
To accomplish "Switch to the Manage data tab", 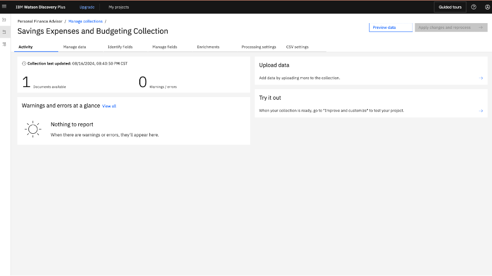I will pos(75,47).
